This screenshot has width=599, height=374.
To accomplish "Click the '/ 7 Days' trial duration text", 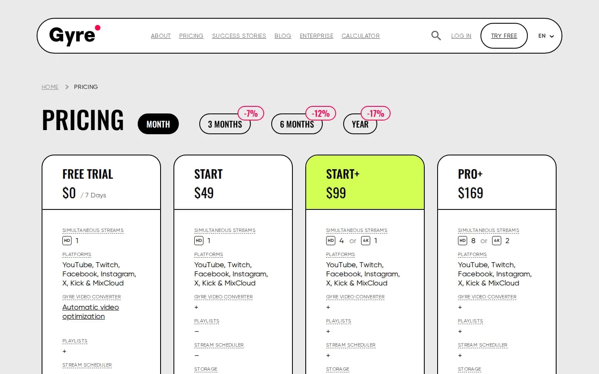I will coord(94,195).
